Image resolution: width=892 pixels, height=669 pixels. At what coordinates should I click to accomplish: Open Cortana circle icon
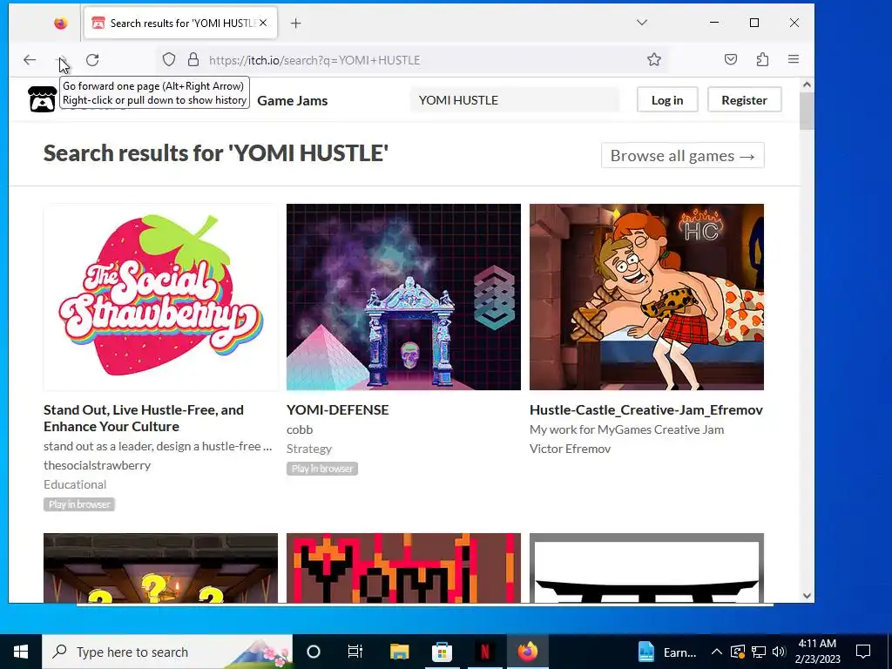[314, 652]
